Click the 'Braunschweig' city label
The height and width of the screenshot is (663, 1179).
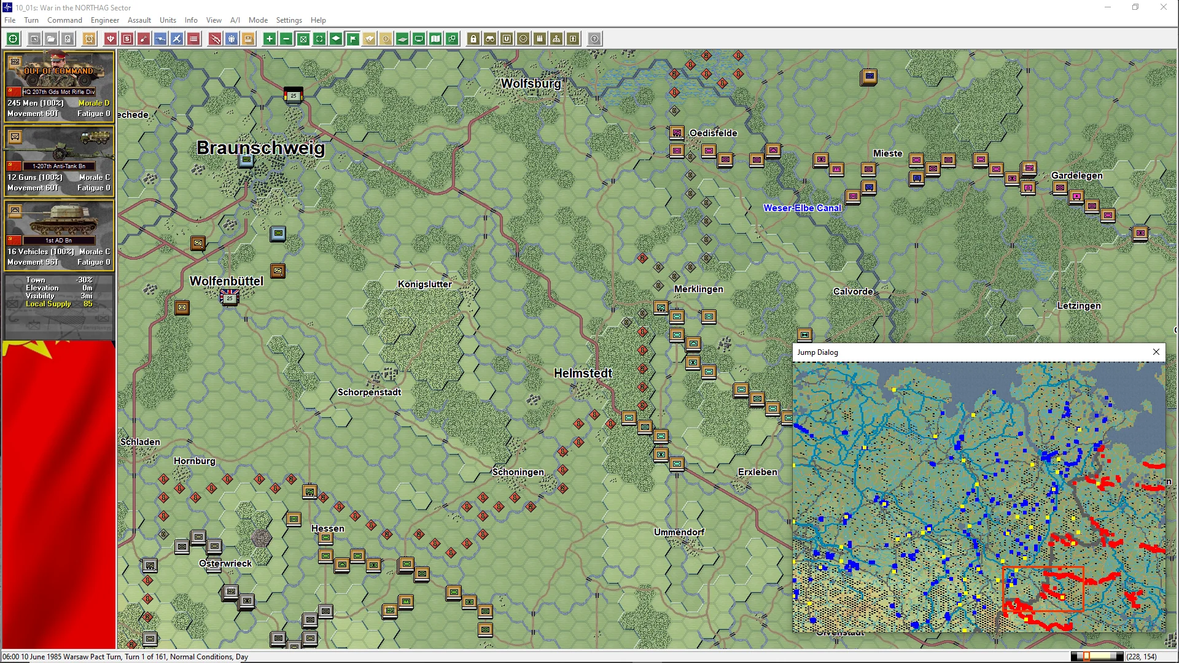260,148
